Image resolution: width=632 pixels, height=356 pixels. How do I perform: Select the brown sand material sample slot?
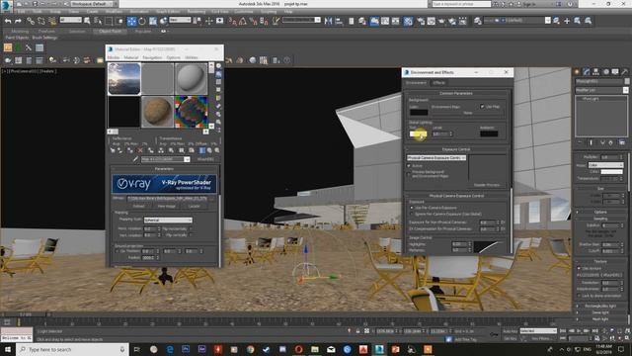[x=158, y=112]
